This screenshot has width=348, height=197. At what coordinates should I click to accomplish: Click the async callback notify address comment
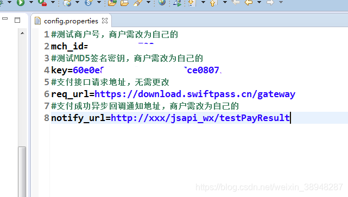pyautogui.click(x=145, y=106)
